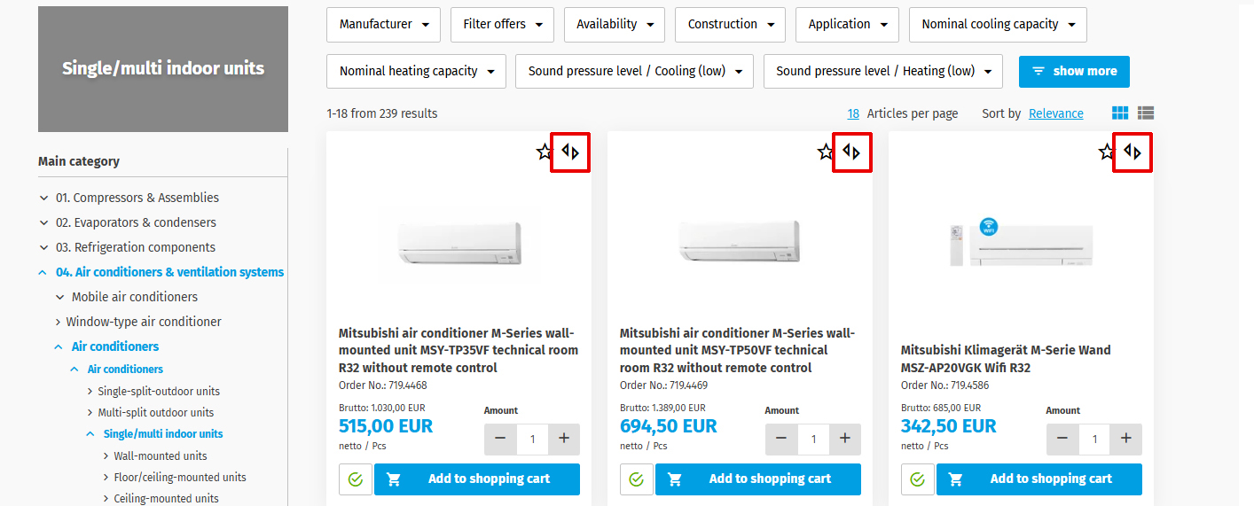Click compare icon on MSY-TP35VF product
The image size is (1254, 506).
click(570, 152)
